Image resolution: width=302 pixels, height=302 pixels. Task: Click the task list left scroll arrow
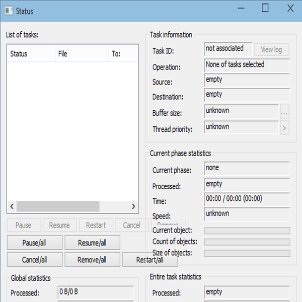[x=12, y=206]
